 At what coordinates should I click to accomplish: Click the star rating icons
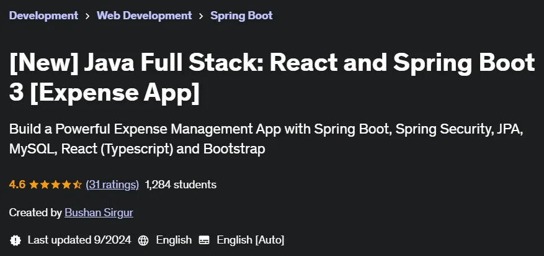click(55, 185)
